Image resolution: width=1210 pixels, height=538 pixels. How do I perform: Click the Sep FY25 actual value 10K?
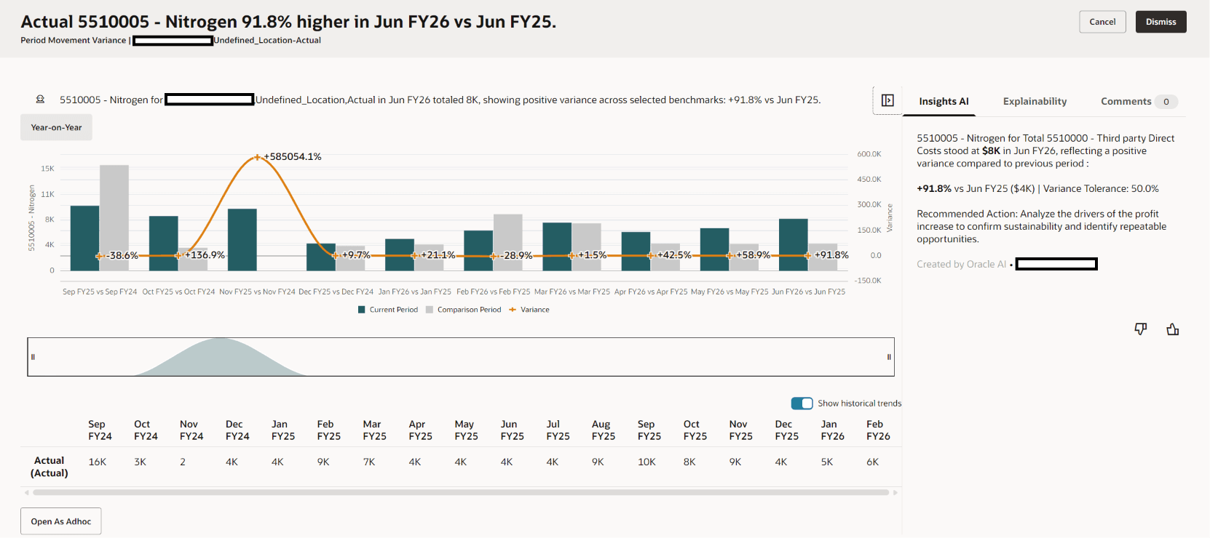(x=646, y=462)
